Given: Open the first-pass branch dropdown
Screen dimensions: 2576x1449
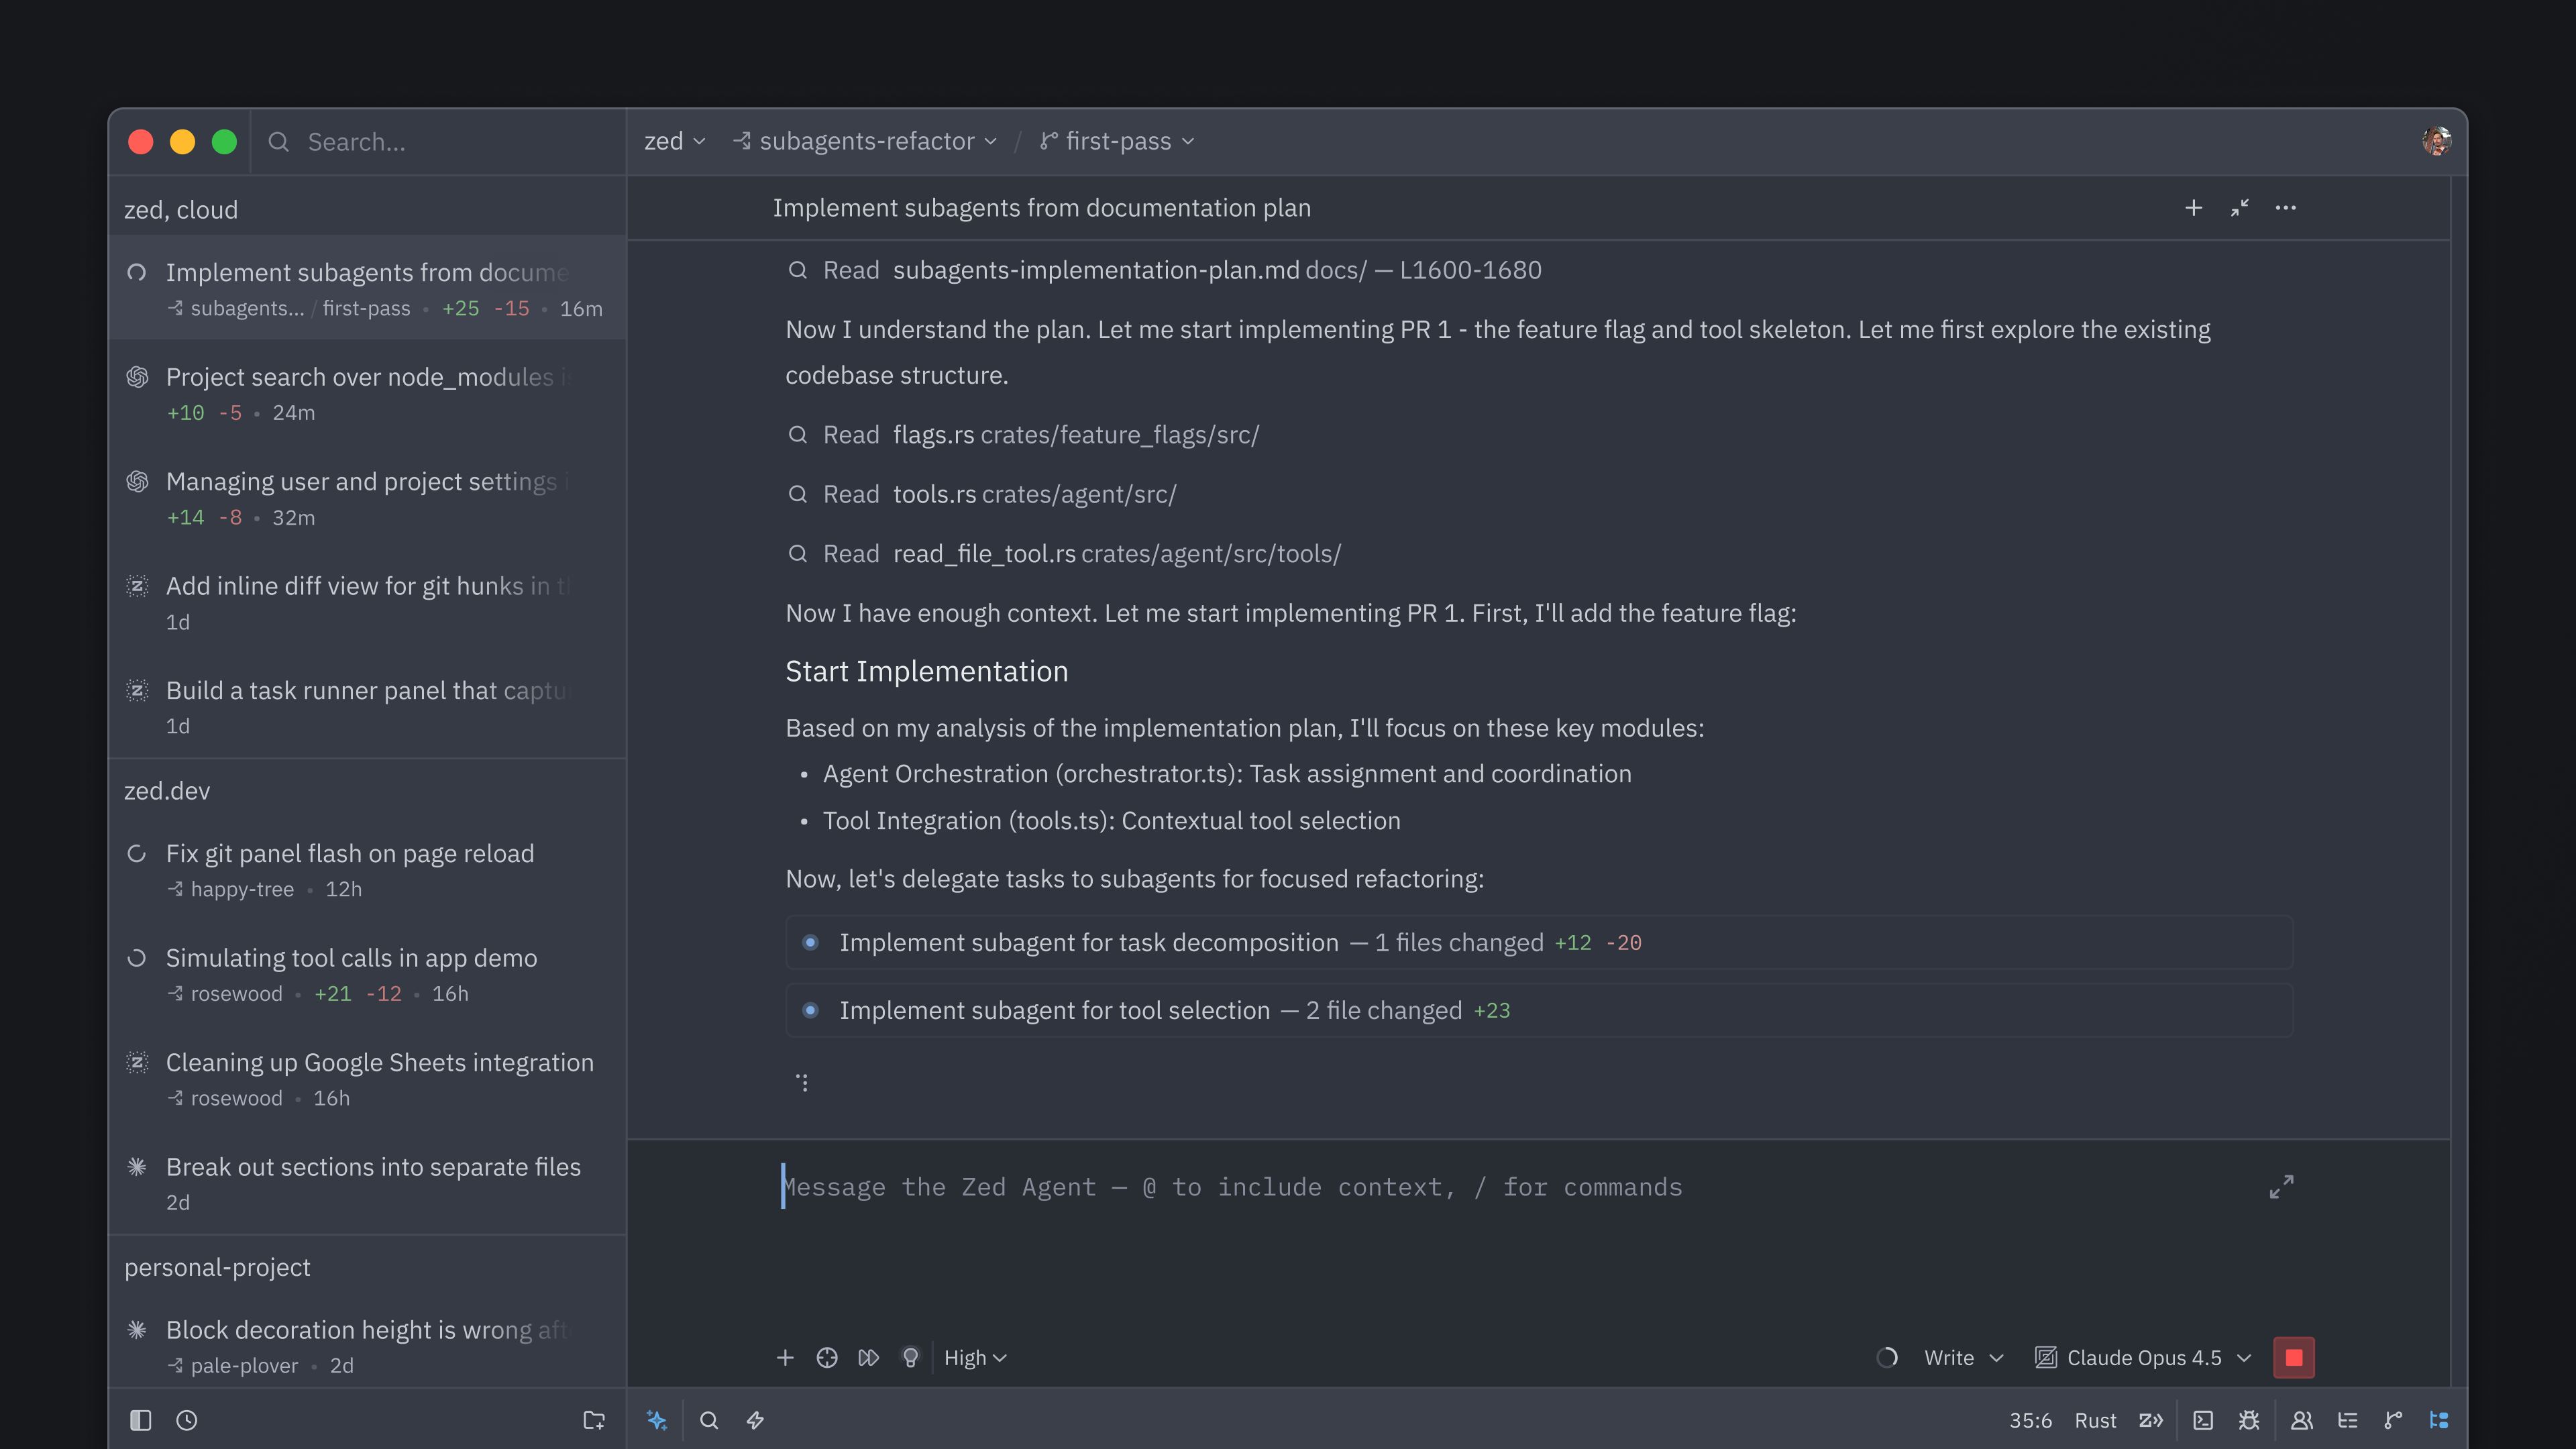Looking at the screenshot, I should coord(1117,141).
